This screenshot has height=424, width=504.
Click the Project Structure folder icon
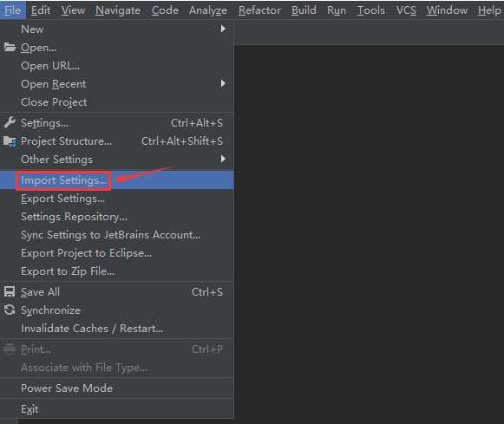pos(10,141)
